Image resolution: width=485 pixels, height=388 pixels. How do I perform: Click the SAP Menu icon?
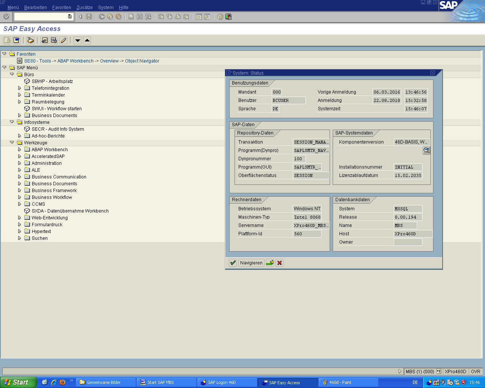point(16,40)
